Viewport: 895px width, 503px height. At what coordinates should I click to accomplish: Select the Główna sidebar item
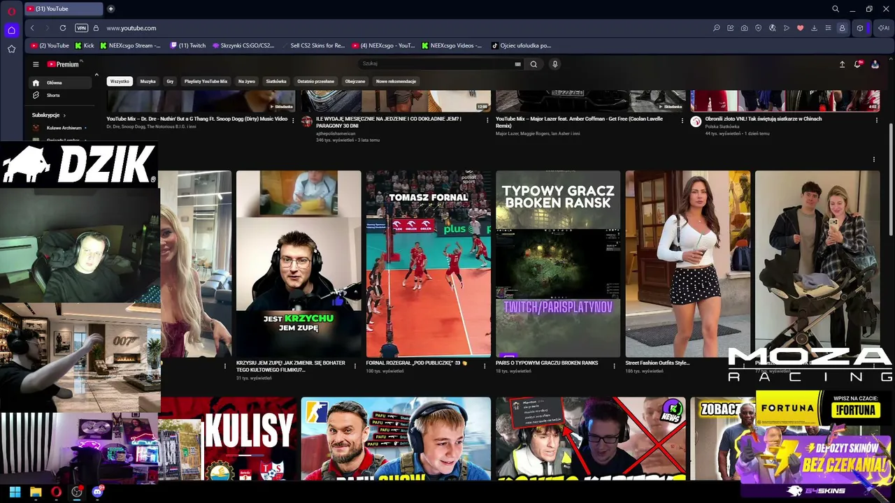coord(62,82)
